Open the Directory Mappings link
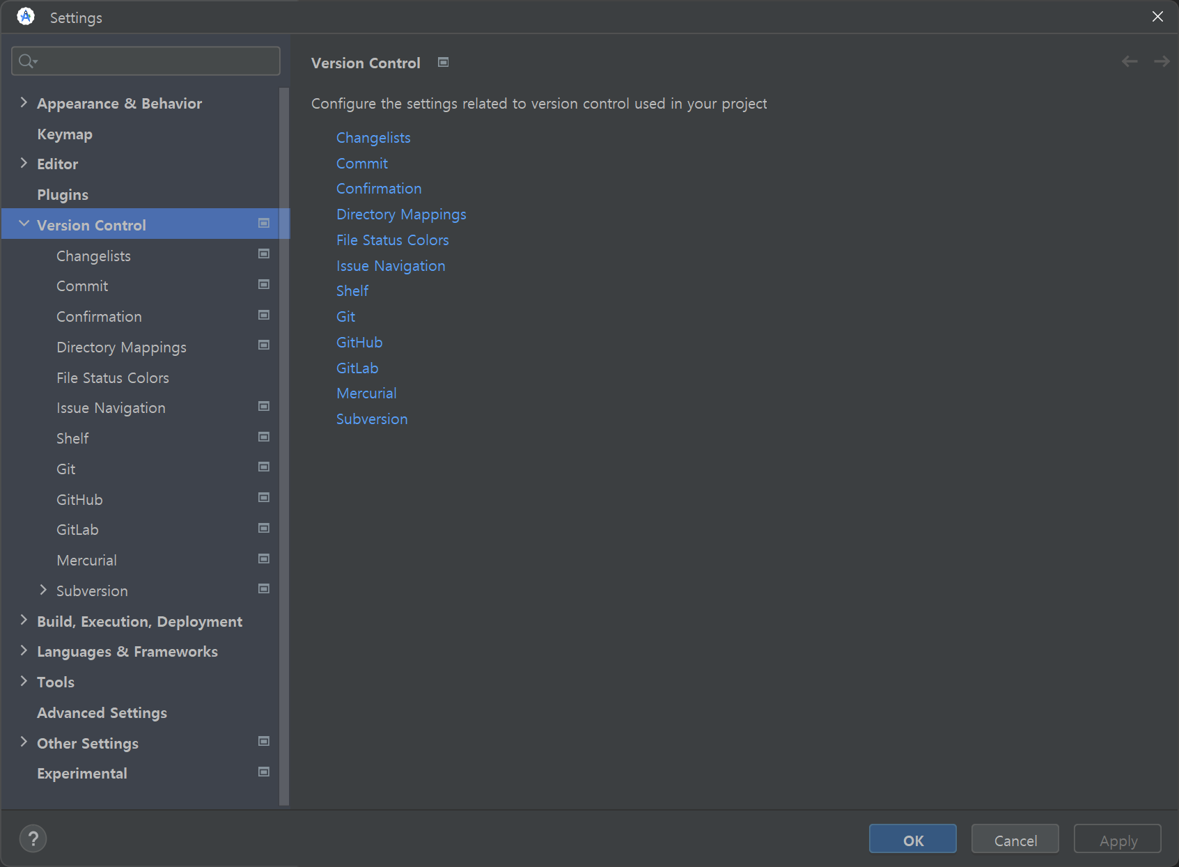 tap(401, 214)
